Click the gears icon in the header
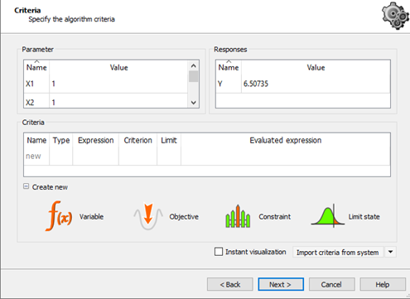The width and height of the screenshot is (410, 299). pyautogui.click(x=395, y=16)
